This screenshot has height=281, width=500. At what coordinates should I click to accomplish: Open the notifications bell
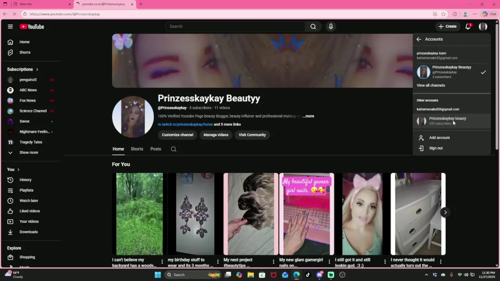(468, 27)
